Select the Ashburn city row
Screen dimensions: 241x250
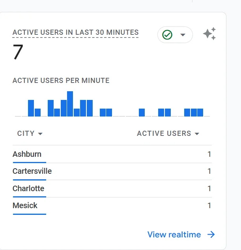click(112, 154)
